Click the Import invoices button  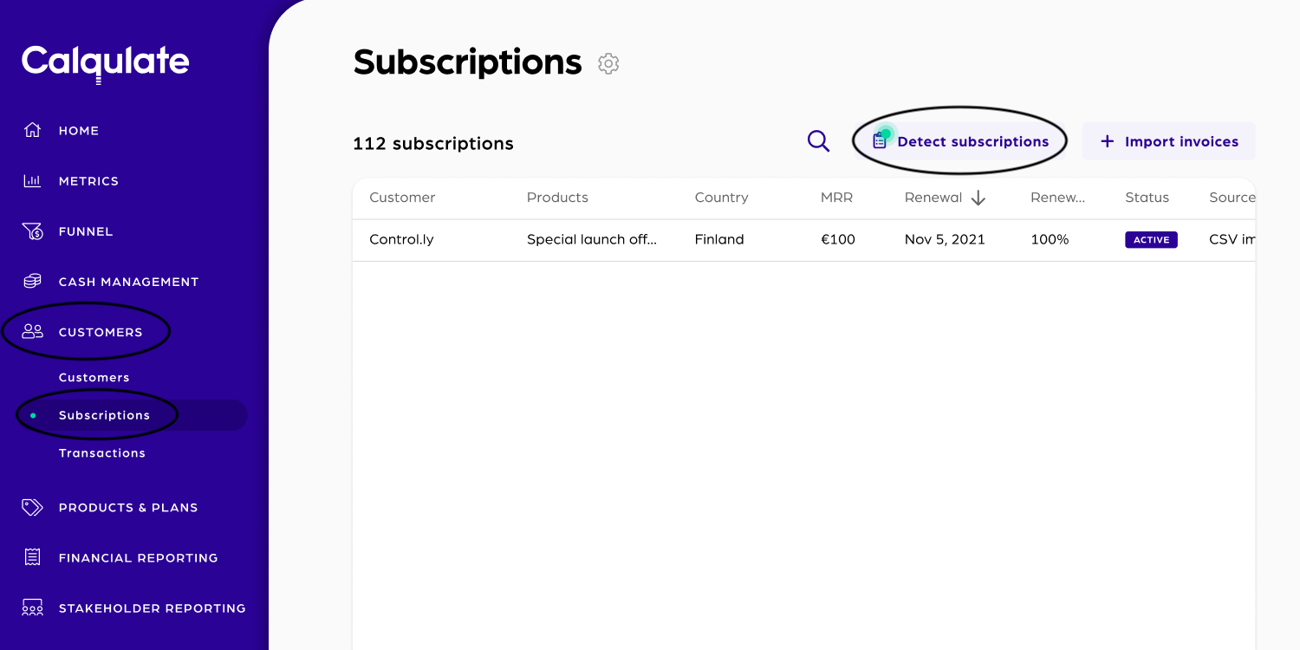coord(1168,141)
